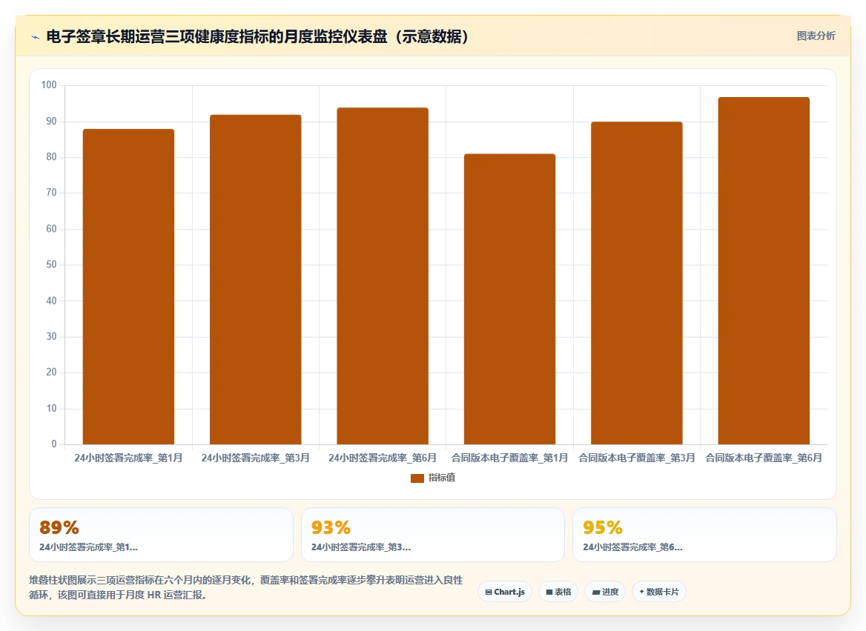Viewport: 866px width, 631px height.
Task: Click x-axis label 合同版本电子覆盖率_第6月
Action: point(764,458)
